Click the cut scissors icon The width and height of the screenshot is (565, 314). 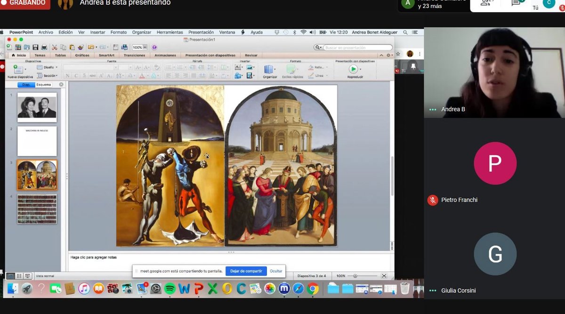point(55,48)
